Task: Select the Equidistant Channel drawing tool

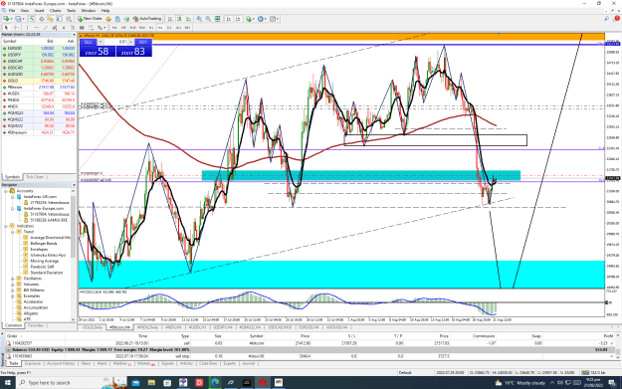Action: [55, 28]
